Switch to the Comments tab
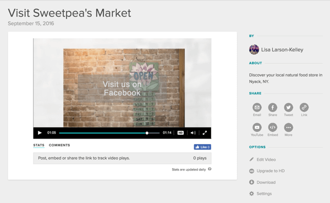This screenshot has height=203, width=330. coord(59,145)
